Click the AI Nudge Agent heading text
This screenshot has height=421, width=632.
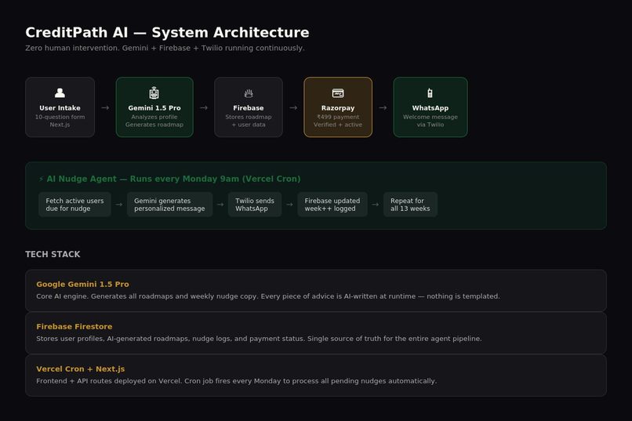pos(173,179)
